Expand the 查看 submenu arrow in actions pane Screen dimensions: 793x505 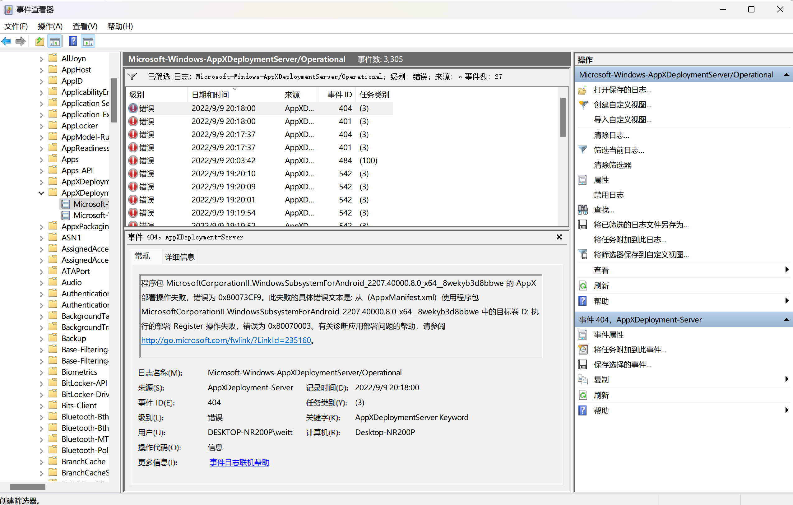pyautogui.click(x=787, y=270)
